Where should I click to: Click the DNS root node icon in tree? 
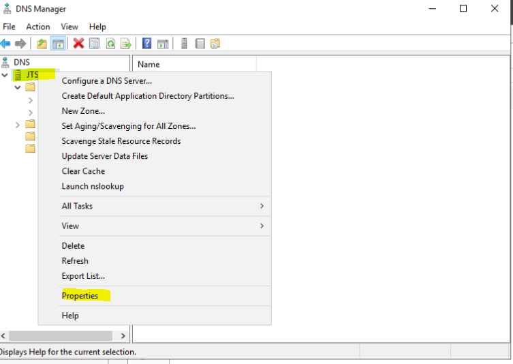5,62
